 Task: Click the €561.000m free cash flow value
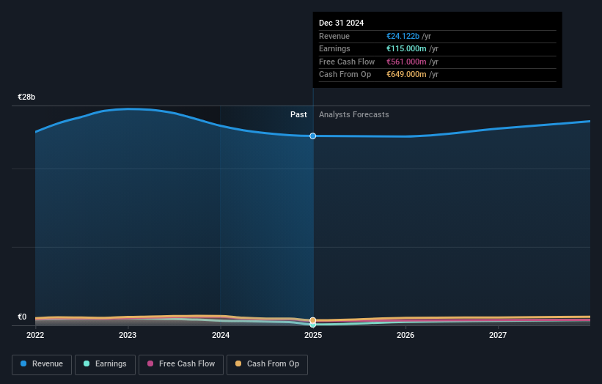click(406, 62)
